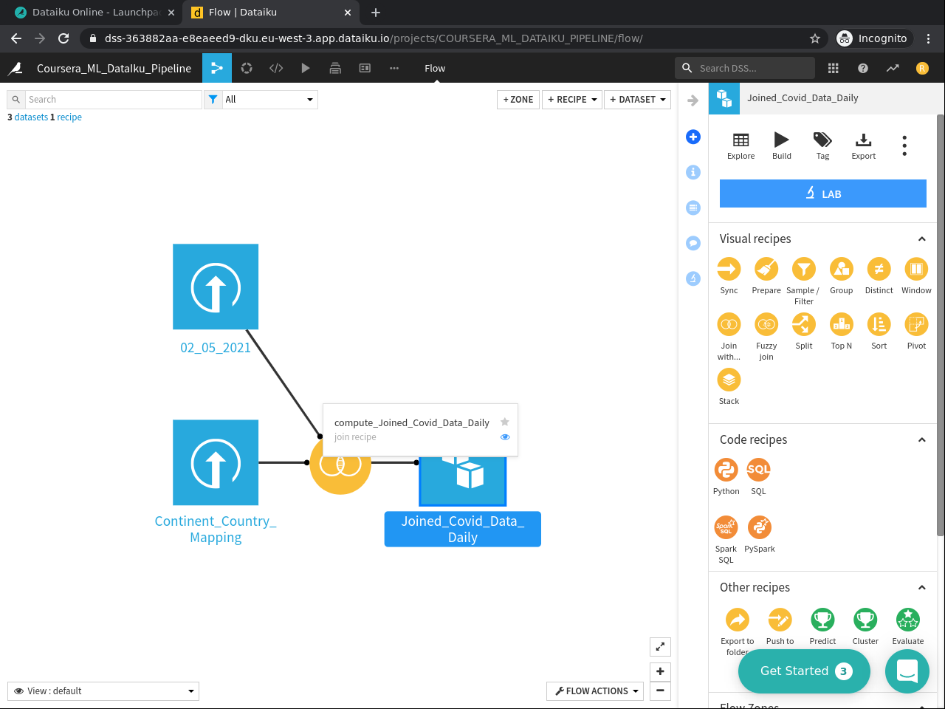Zoom out the flow with minus button

click(660, 691)
